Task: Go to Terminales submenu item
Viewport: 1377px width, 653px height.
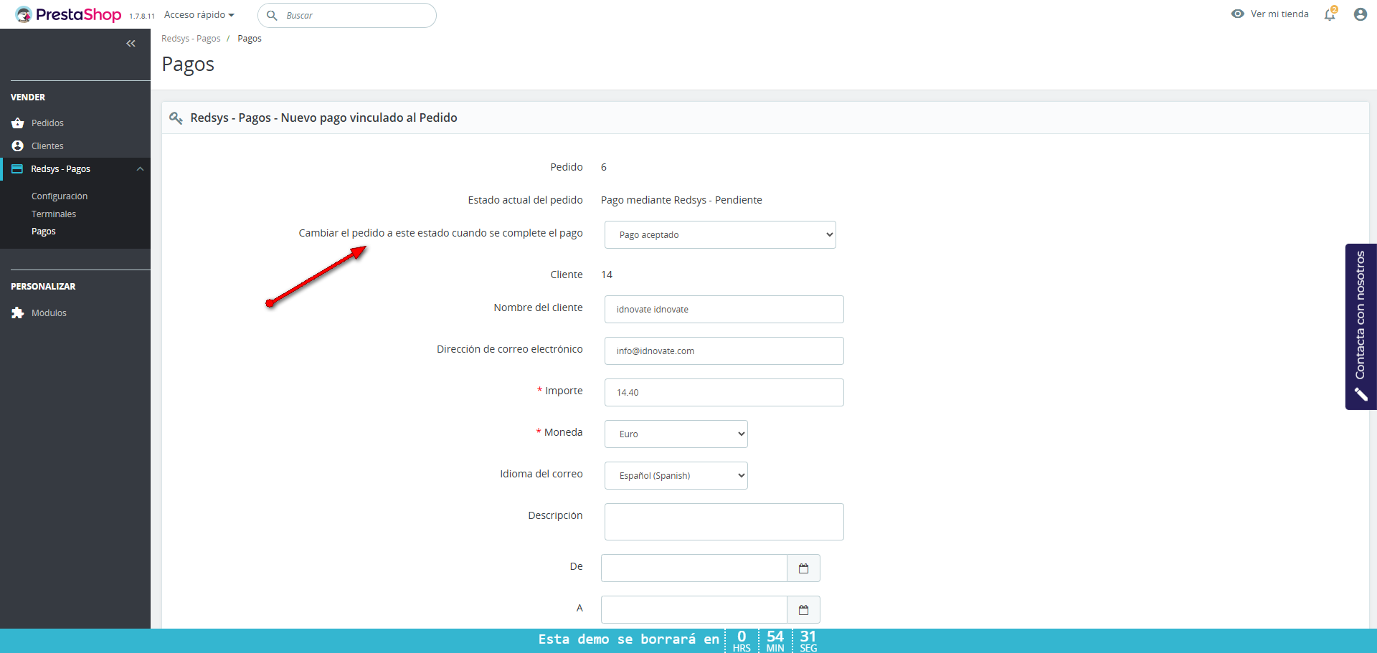Action: pyautogui.click(x=54, y=214)
